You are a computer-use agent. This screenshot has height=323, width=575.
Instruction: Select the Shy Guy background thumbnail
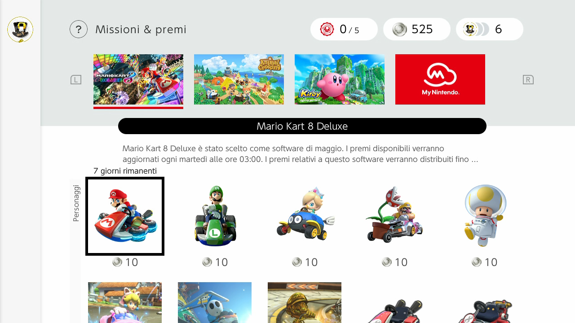215,302
